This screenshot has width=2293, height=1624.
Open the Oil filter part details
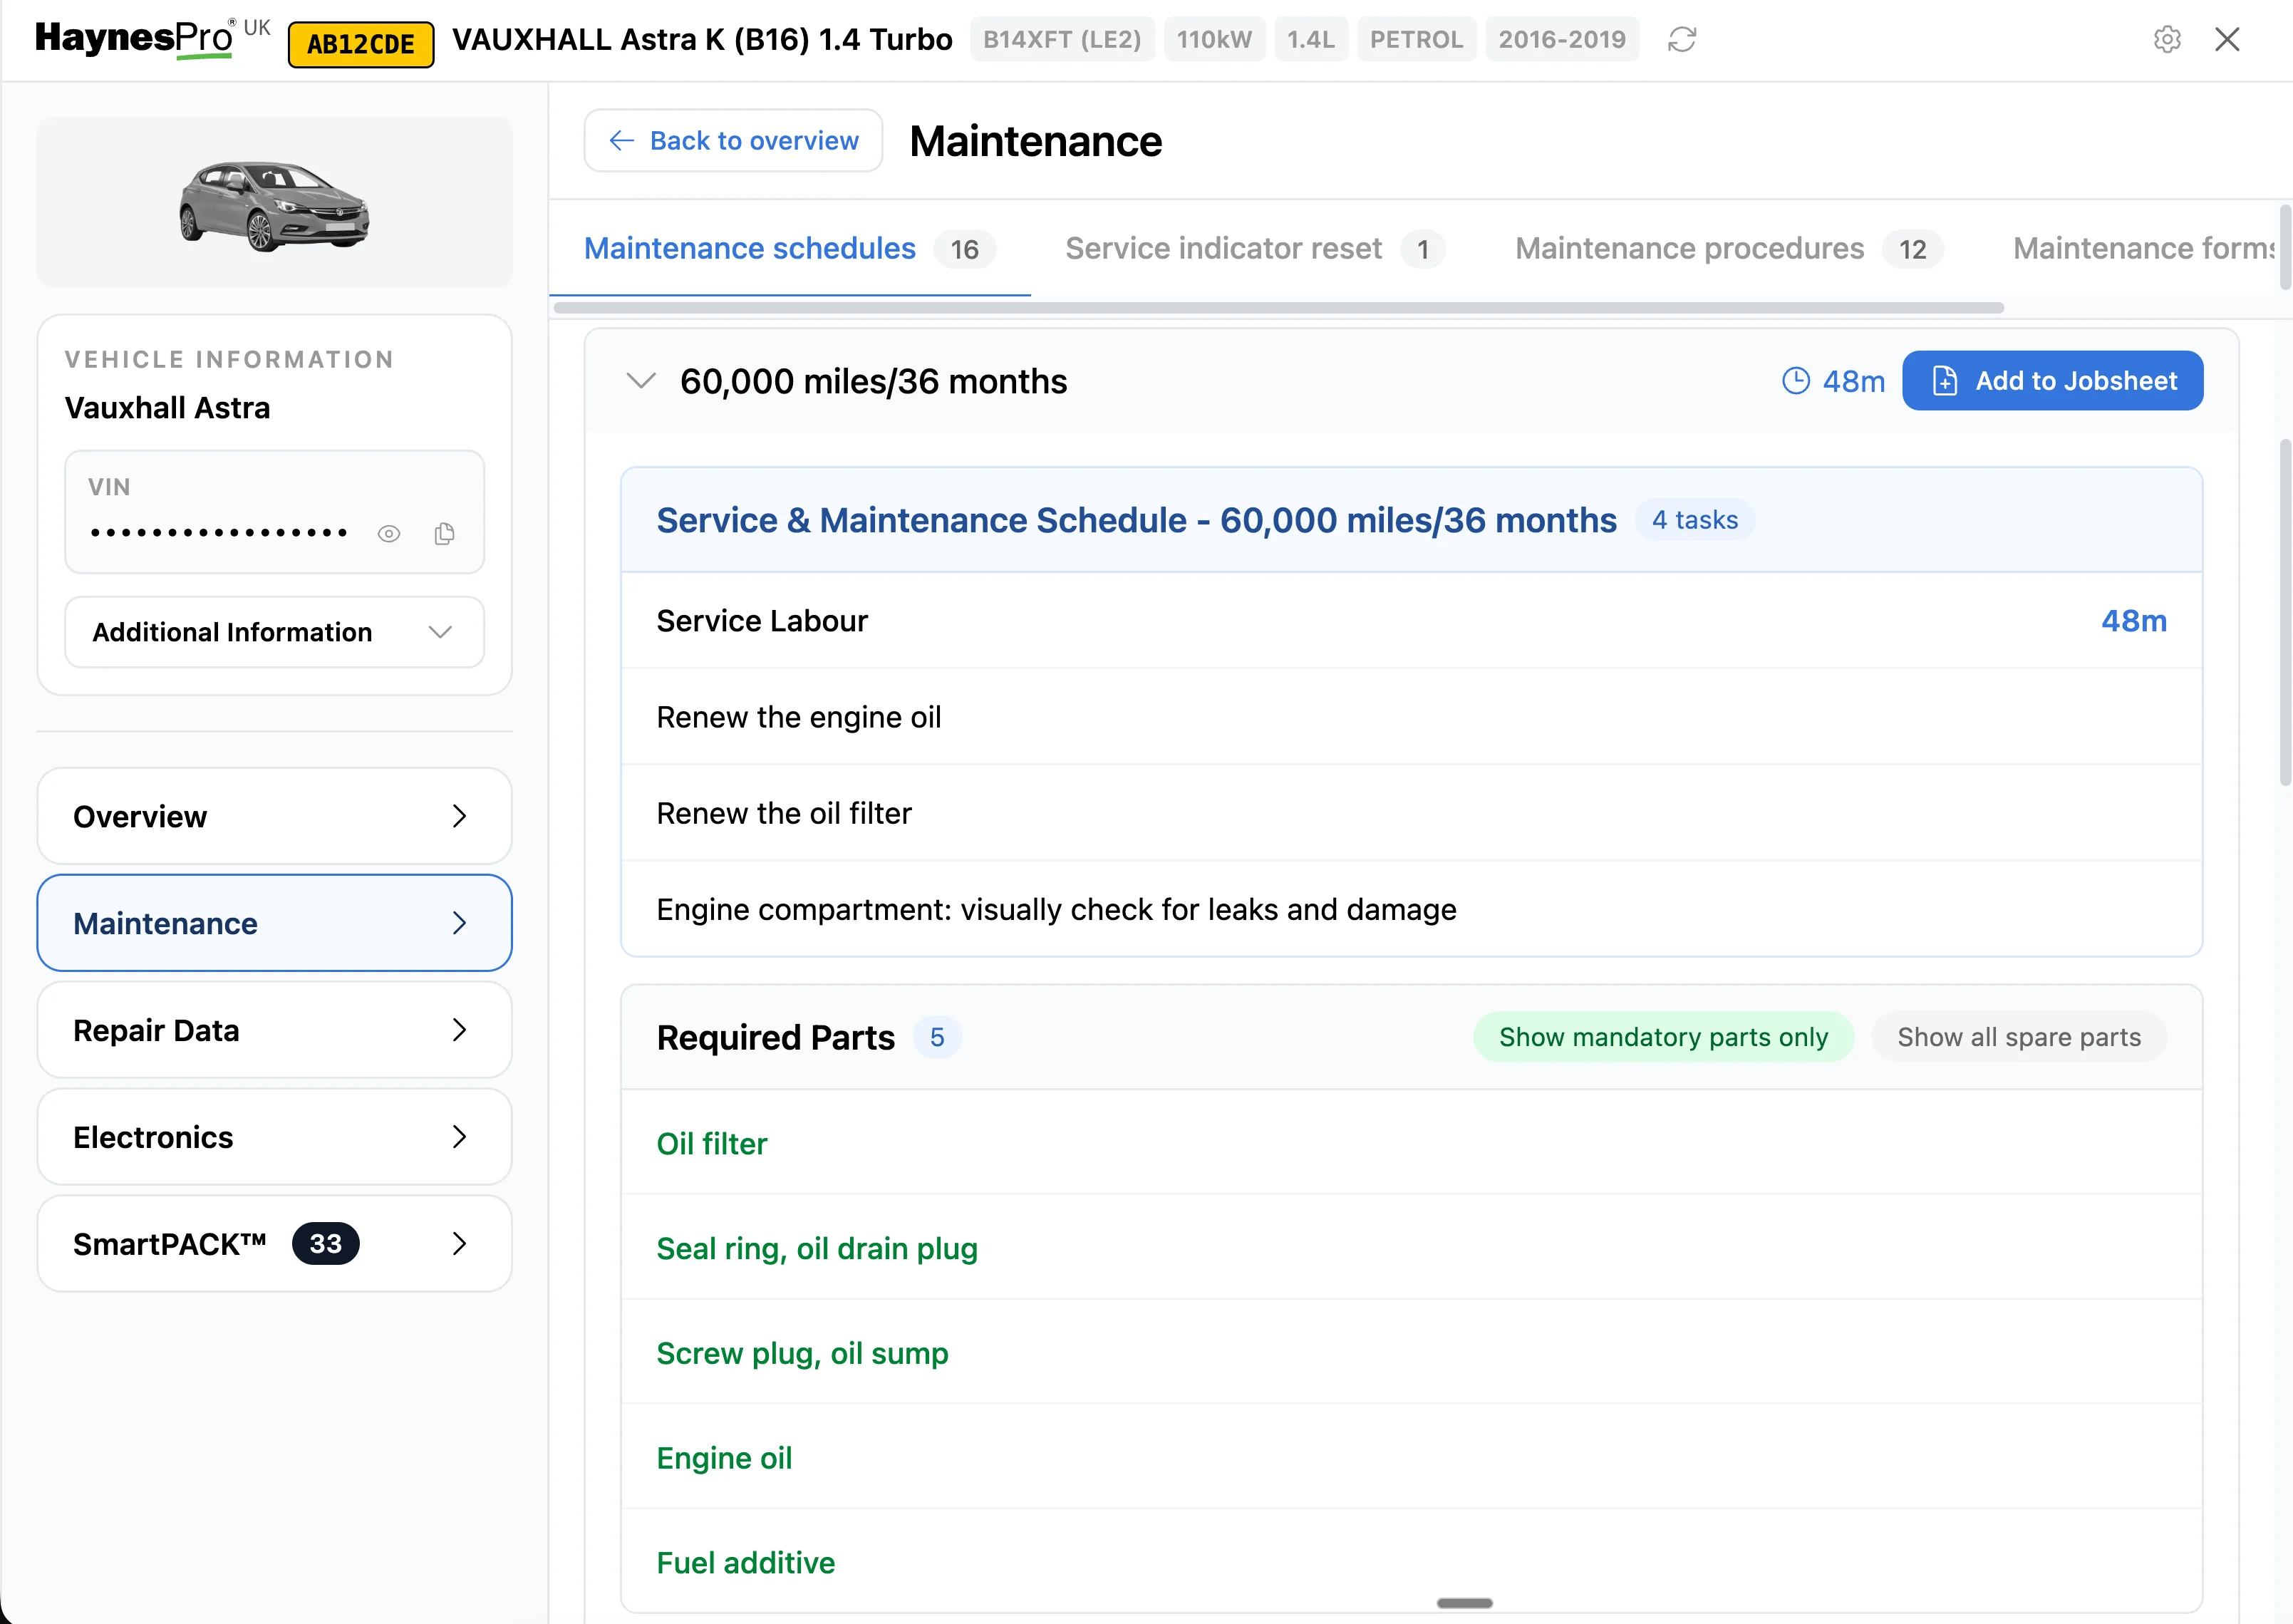click(x=712, y=1143)
